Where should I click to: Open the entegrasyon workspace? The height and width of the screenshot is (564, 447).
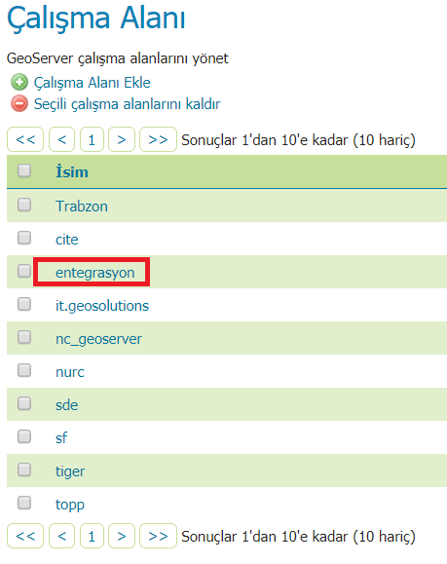pyautogui.click(x=94, y=273)
